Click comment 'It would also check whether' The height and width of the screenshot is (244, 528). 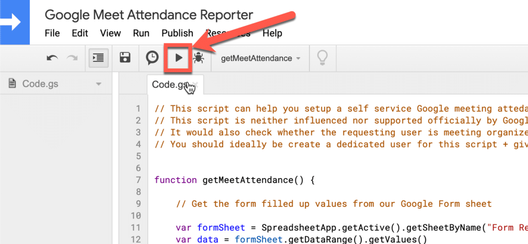pyautogui.click(x=341, y=132)
